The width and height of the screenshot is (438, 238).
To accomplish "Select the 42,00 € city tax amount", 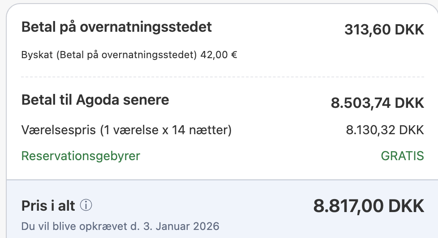I will pyautogui.click(x=219, y=55).
